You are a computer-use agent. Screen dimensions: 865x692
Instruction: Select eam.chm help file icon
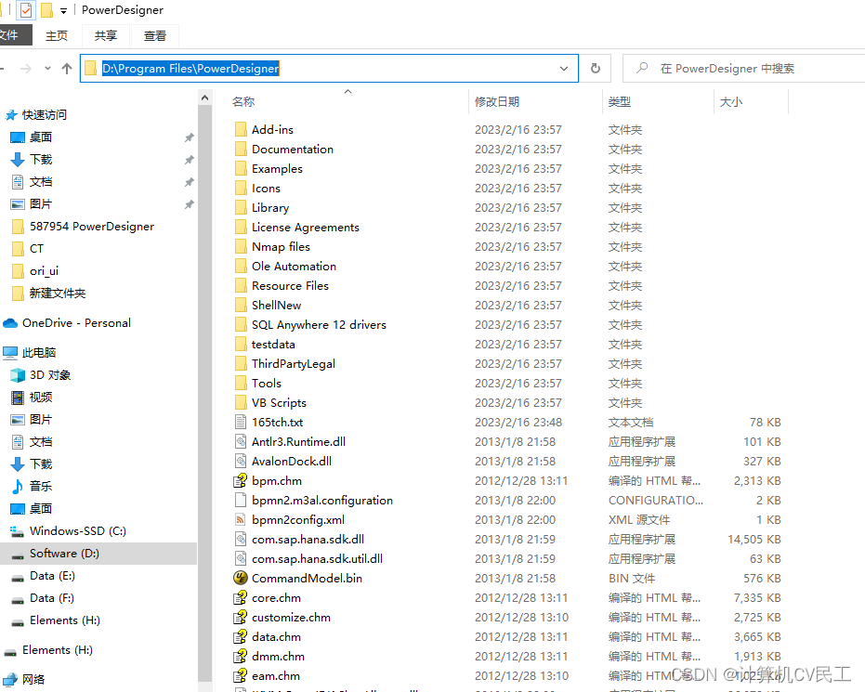[x=241, y=676]
